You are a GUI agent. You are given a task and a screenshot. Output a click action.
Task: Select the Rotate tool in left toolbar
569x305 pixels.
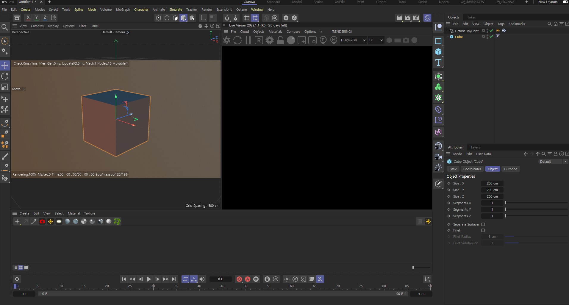point(5,76)
